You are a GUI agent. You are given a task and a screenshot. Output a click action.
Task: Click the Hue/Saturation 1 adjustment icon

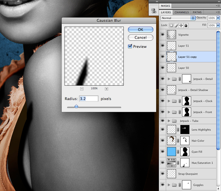tap(171, 163)
